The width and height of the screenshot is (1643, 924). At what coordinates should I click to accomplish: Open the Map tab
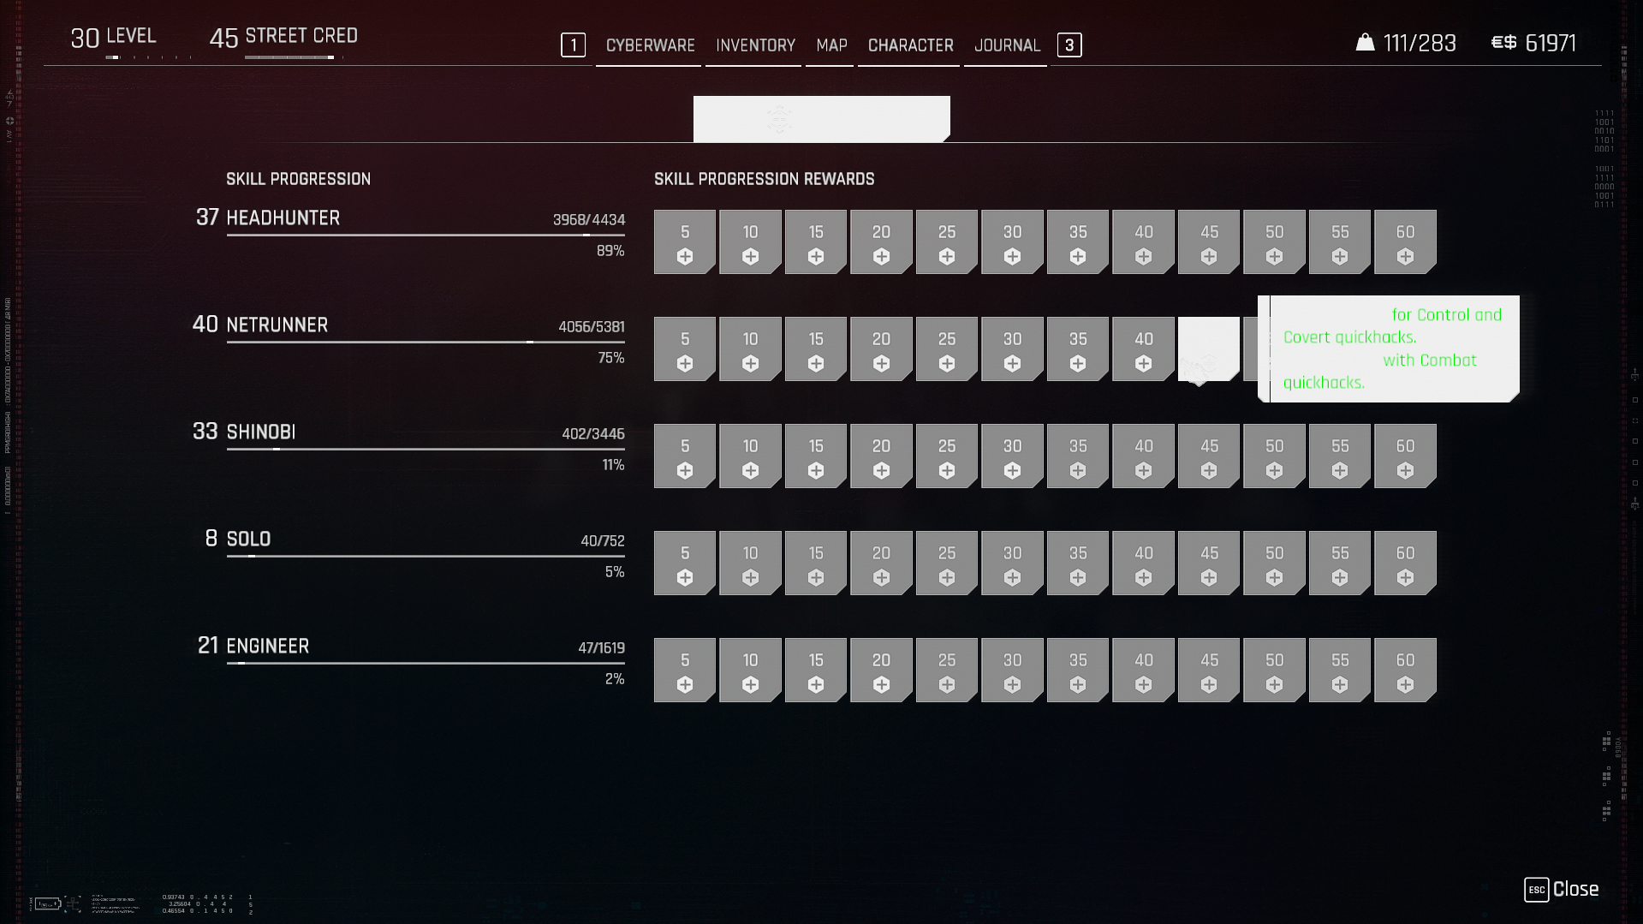coord(831,45)
